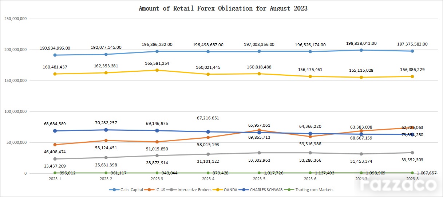Click the Trading.com value 1,137,493
The height and width of the screenshot is (197, 443).
[x=324, y=173]
